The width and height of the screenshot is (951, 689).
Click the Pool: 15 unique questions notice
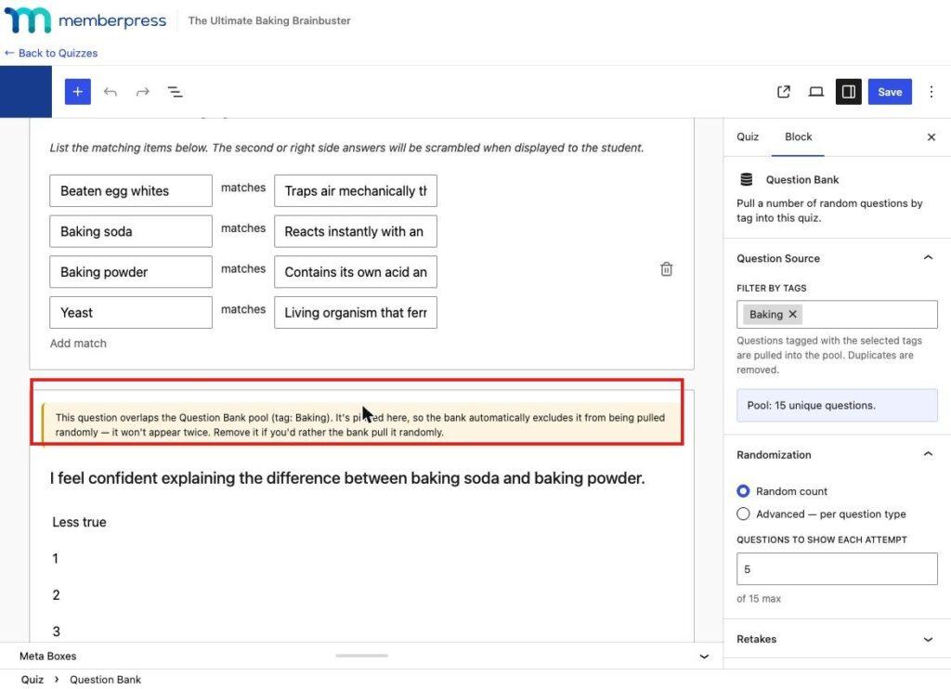click(x=837, y=405)
